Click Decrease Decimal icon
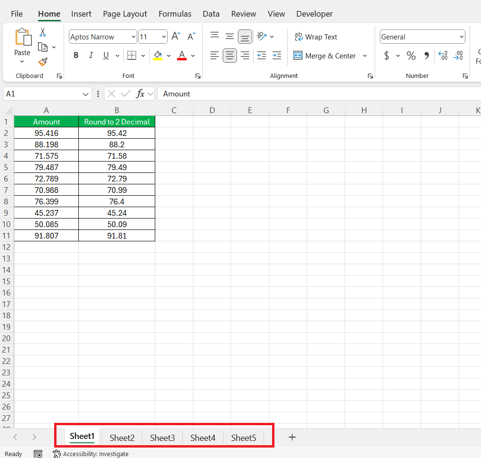This screenshot has height=458, width=481. (x=458, y=56)
